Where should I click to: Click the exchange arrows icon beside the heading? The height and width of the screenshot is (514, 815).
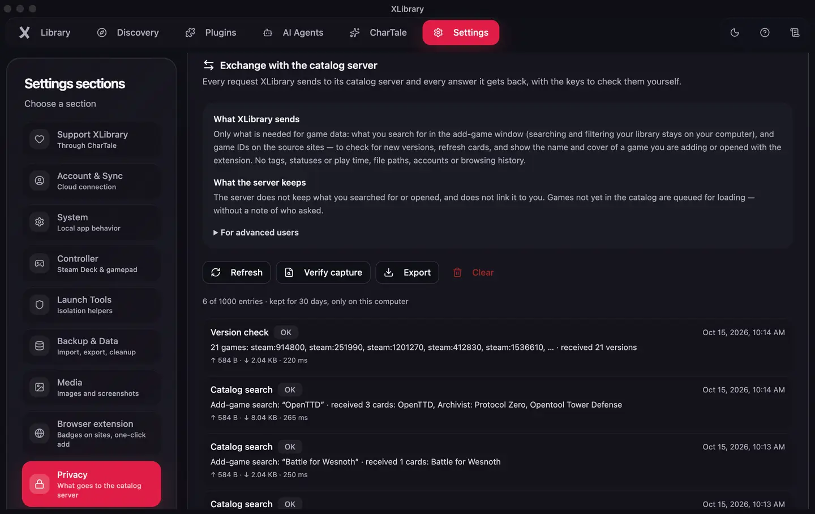[209, 65]
